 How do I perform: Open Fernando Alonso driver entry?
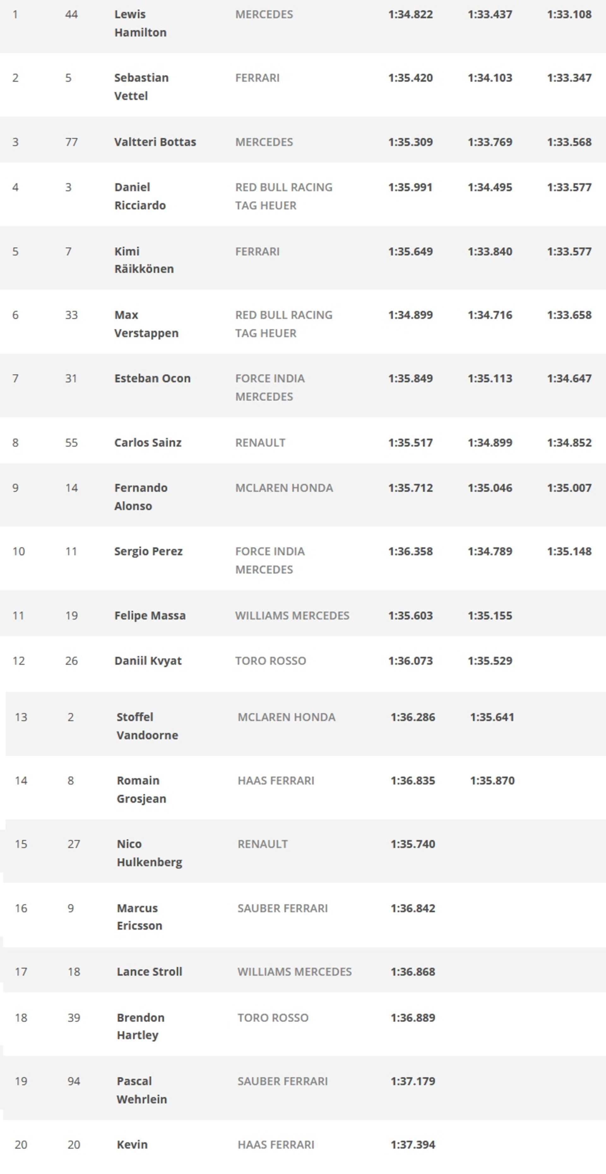click(x=141, y=497)
